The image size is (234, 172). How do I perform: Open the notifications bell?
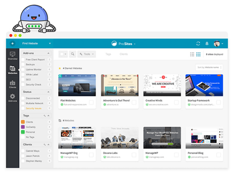click(207, 43)
